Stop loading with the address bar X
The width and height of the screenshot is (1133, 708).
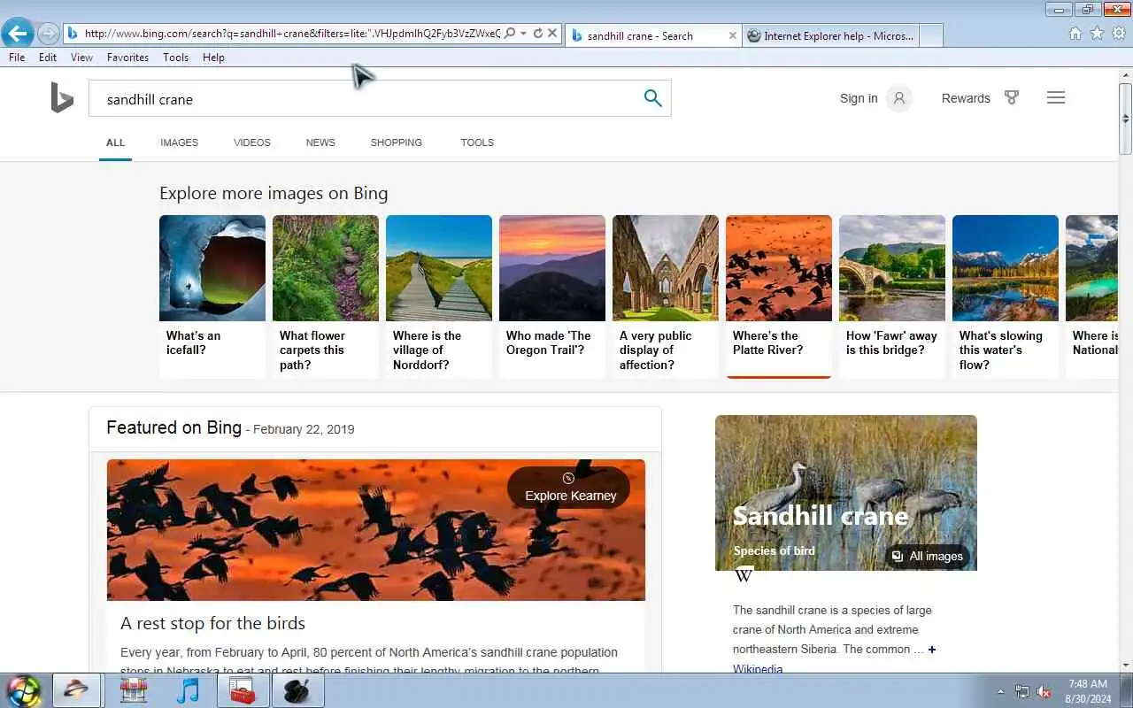[x=552, y=34]
